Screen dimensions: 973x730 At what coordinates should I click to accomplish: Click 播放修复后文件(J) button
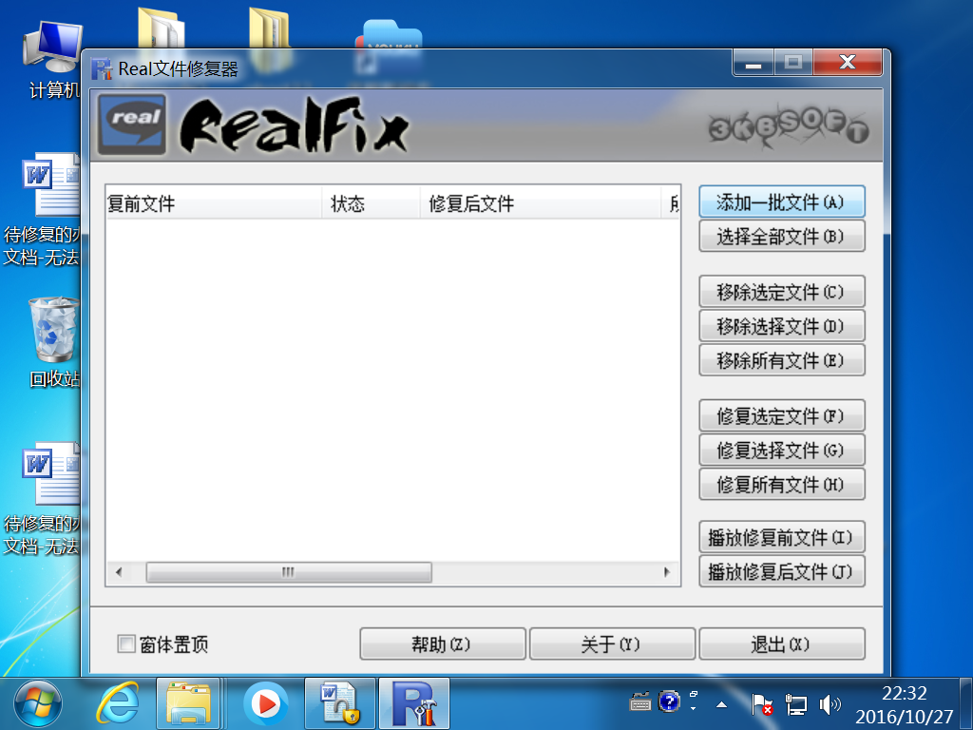[x=782, y=571]
